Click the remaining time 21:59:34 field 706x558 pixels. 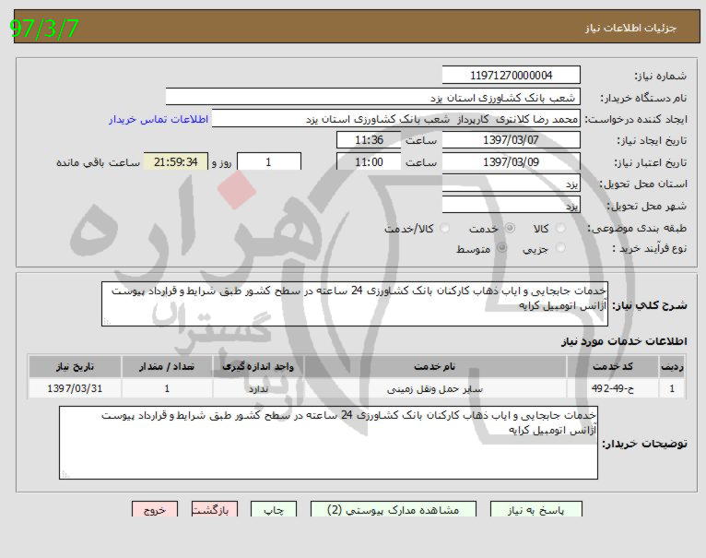[176, 161]
